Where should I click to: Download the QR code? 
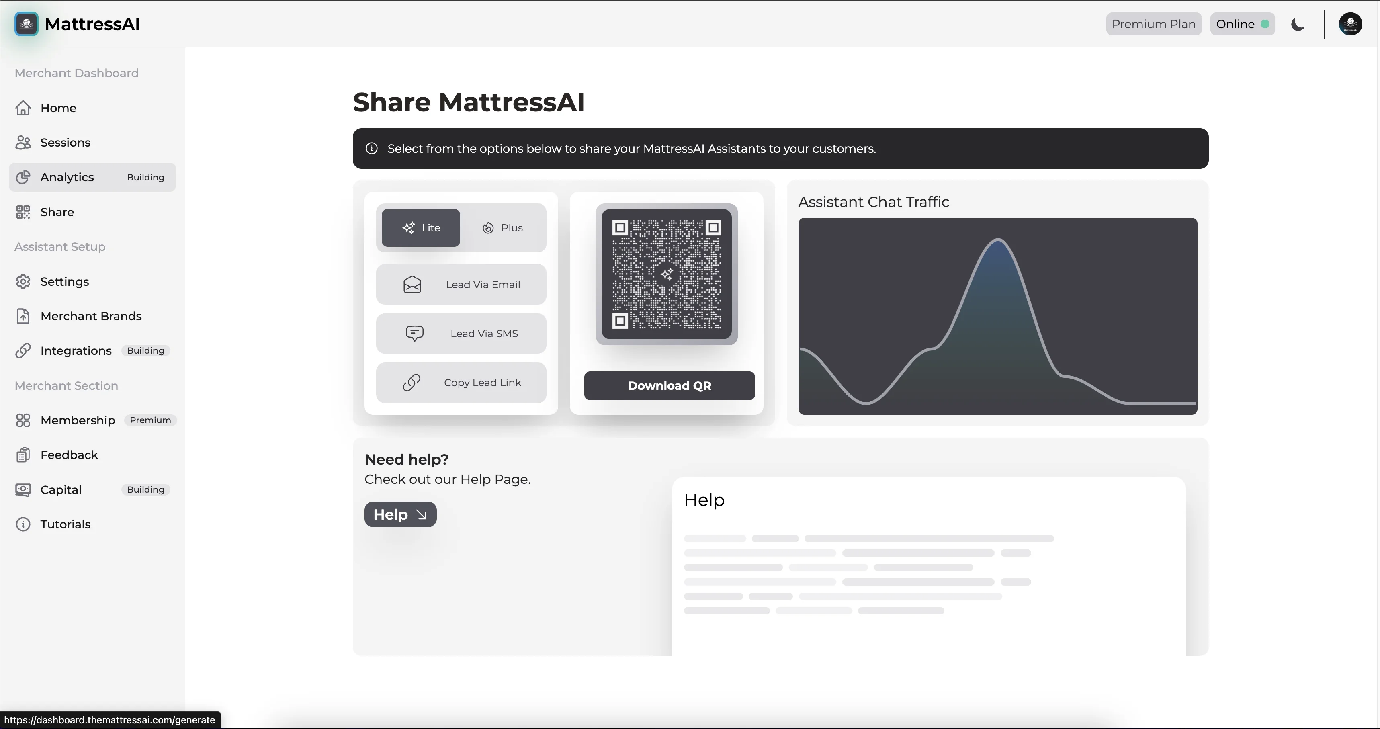click(x=669, y=386)
